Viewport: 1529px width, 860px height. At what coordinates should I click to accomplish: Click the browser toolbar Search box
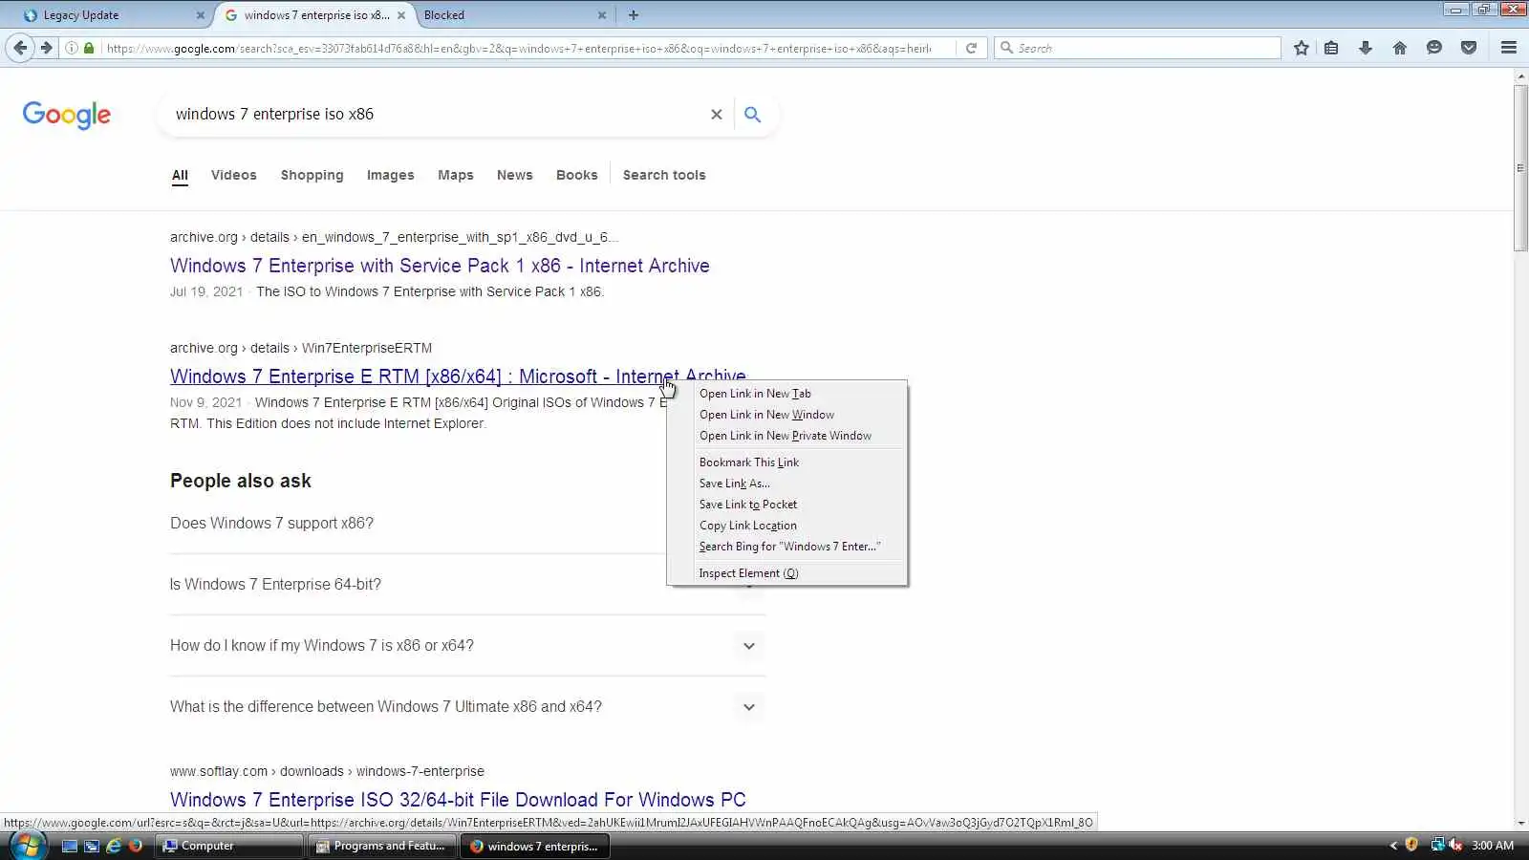[1137, 48]
